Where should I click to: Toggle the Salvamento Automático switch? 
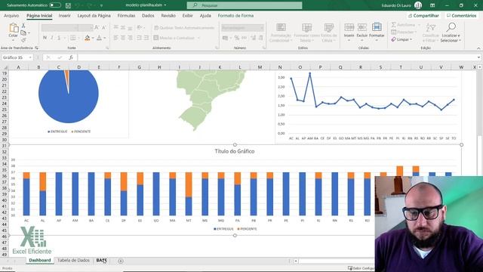coord(55,5)
